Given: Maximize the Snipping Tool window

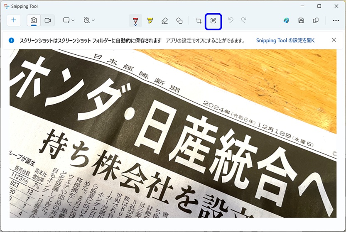Looking at the screenshot, I should [319, 6].
